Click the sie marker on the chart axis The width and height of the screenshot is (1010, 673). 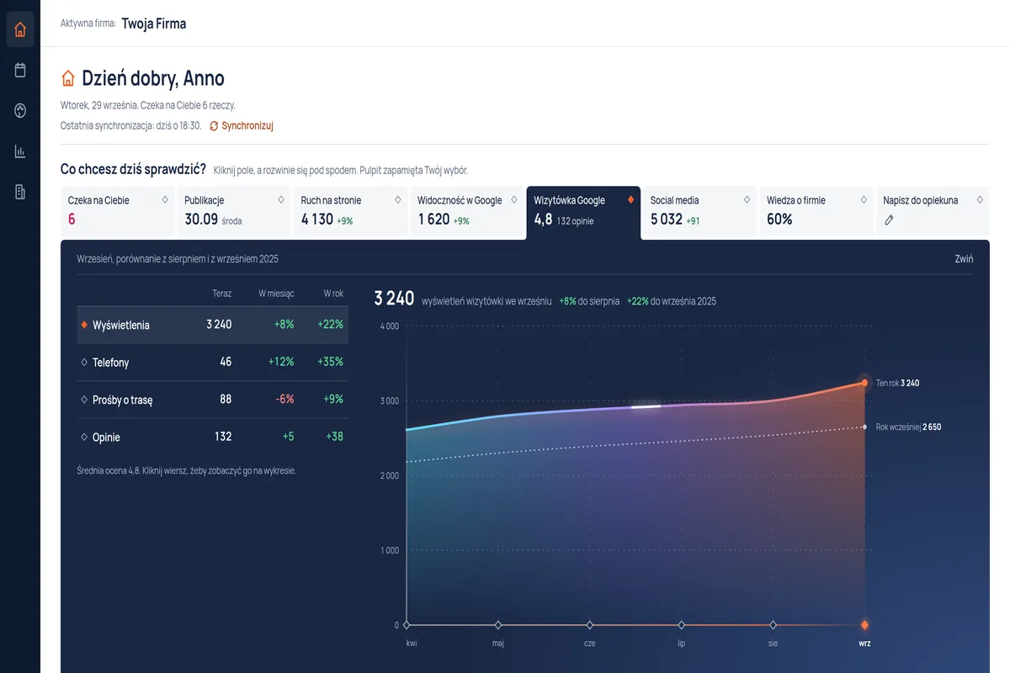[773, 625]
